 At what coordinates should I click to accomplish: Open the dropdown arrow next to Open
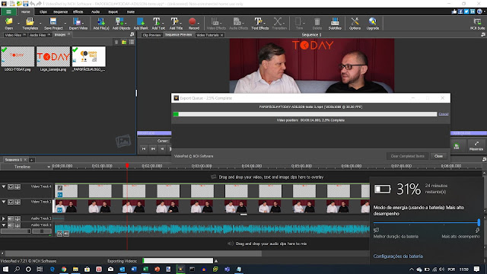18,23
